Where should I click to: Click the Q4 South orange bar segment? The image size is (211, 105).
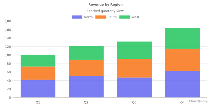coord(183,60)
